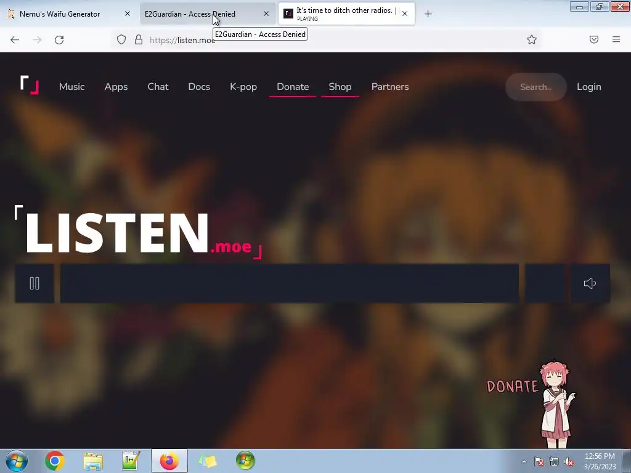
Task: Bookmark this page with the star
Action: coord(532,39)
